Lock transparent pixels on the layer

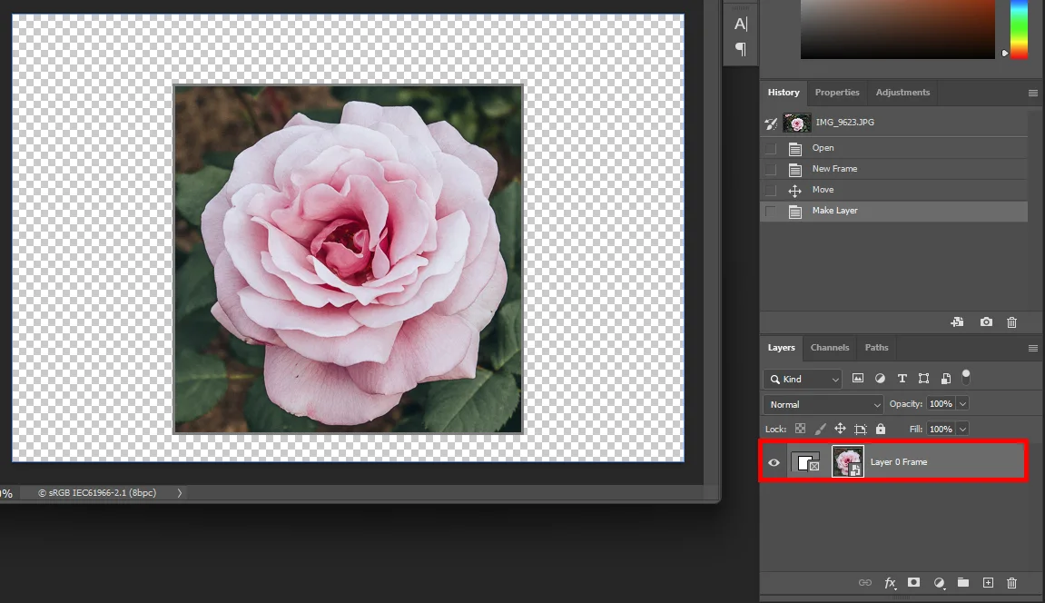point(800,430)
